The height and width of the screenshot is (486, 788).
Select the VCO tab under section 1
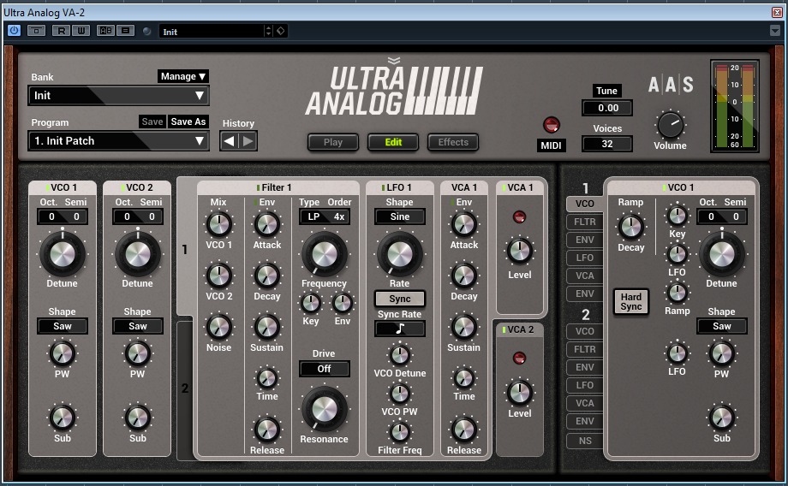pyautogui.click(x=584, y=204)
